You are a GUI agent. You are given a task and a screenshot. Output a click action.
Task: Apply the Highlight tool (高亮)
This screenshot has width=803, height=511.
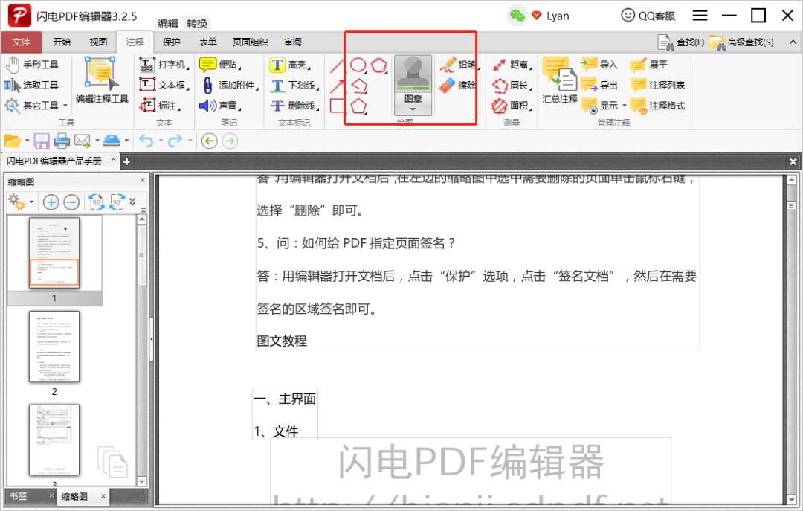[x=291, y=65]
